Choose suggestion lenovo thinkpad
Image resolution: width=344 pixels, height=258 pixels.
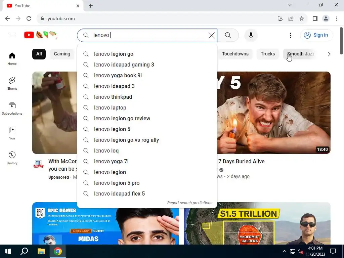click(x=147, y=97)
